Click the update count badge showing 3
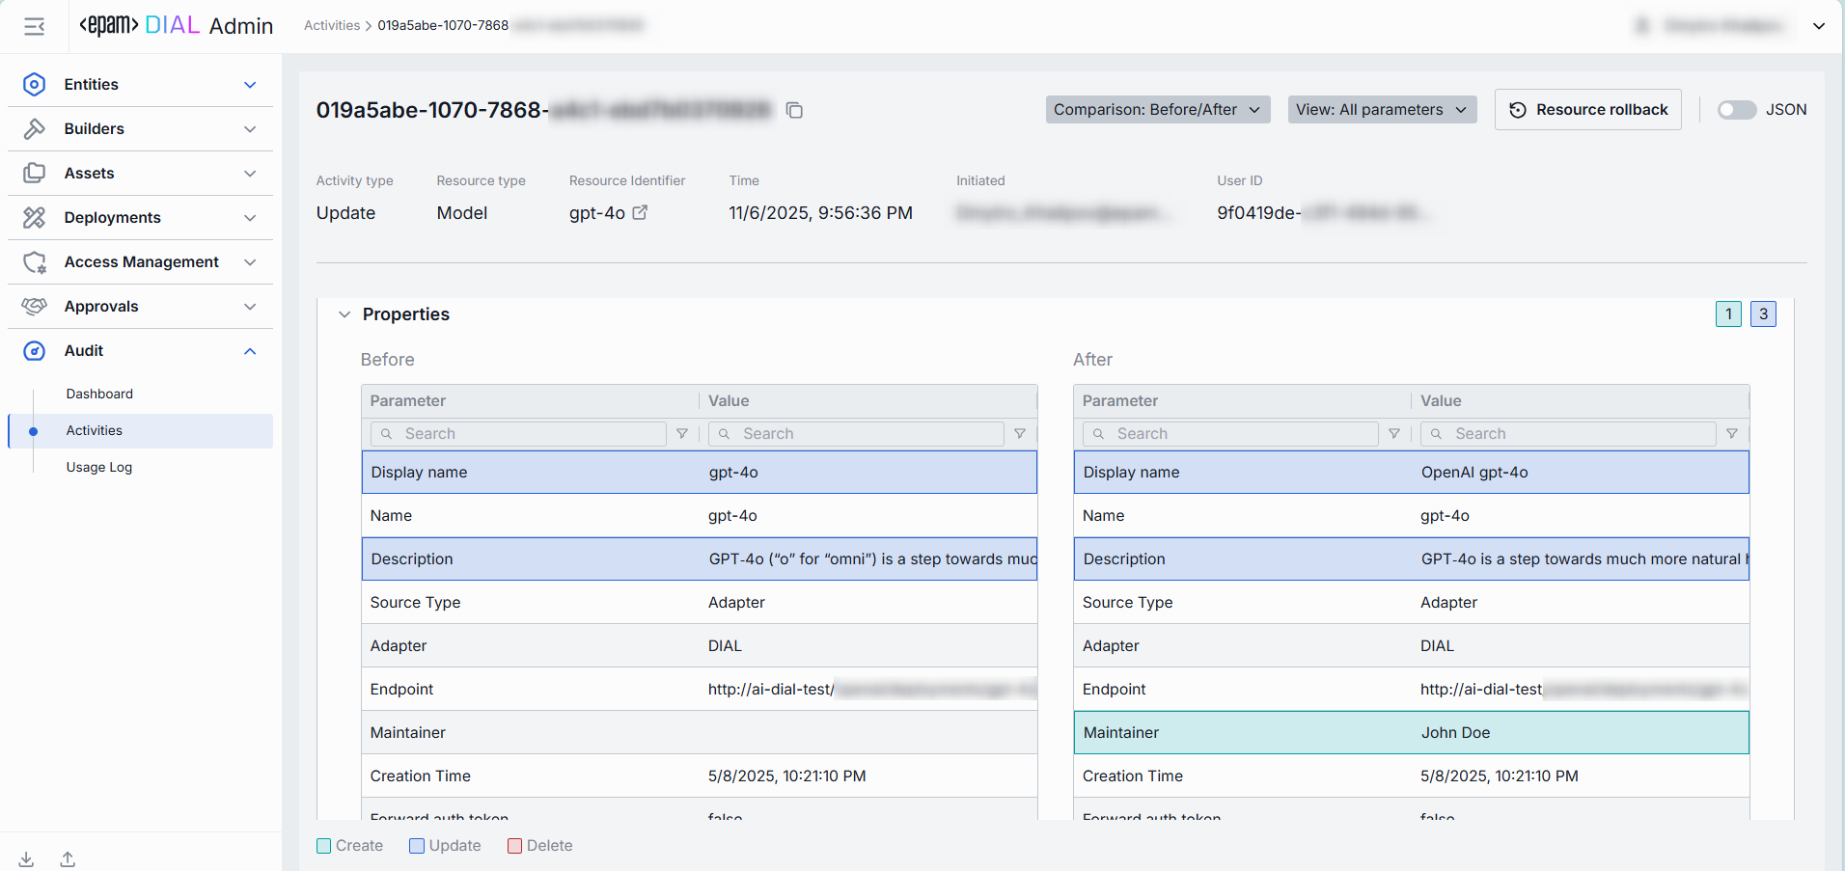Screen dimensions: 1845x871 coord(1763,313)
